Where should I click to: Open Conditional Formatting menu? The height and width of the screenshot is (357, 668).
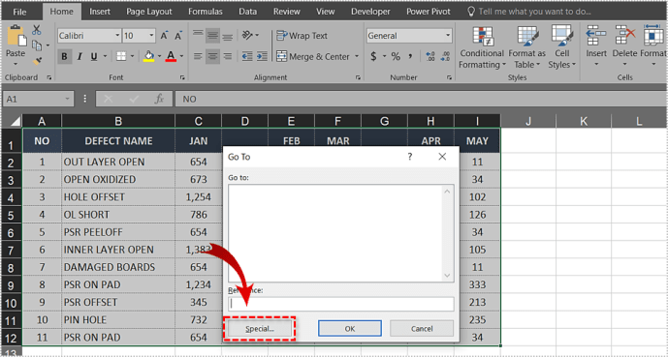[x=482, y=47]
